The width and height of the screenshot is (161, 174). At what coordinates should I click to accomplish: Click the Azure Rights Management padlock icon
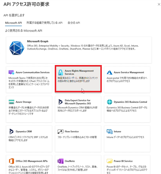[x=61, y=72]
